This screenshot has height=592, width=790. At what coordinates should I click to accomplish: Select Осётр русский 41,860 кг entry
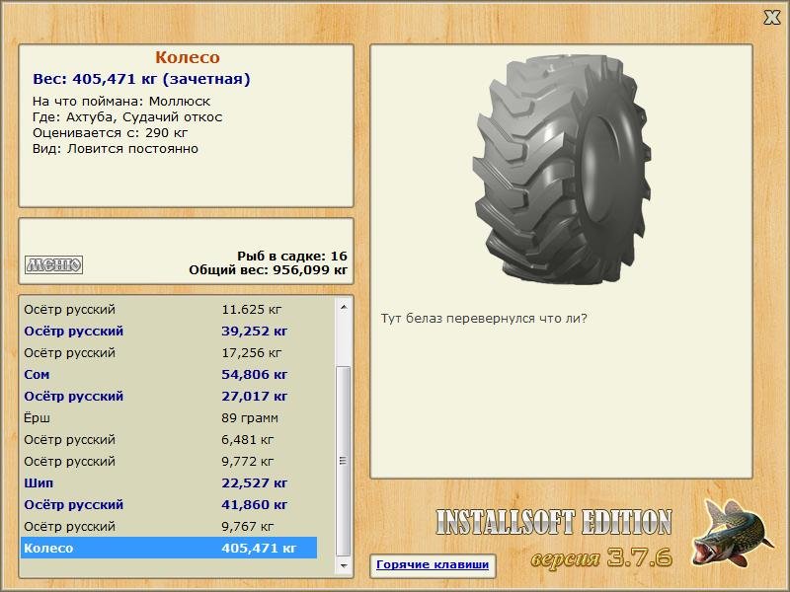pyautogui.click(x=169, y=504)
